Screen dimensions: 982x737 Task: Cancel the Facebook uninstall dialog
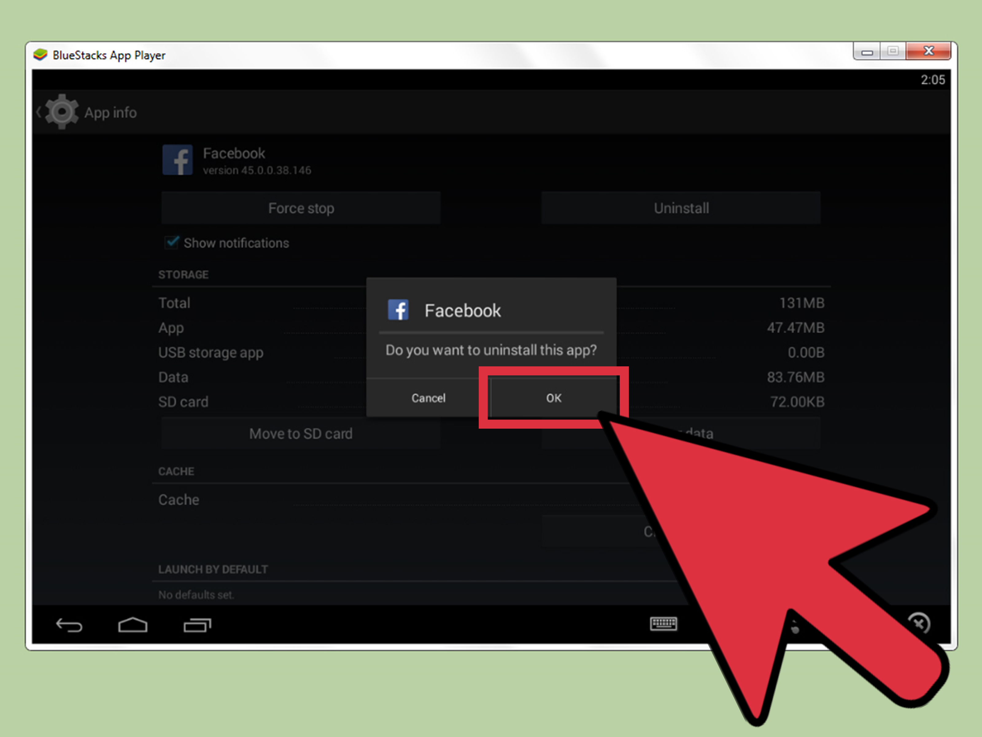pyautogui.click(x=428, y=397)
